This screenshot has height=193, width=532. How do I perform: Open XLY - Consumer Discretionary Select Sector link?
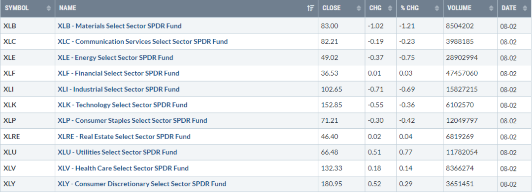pos(142,184)
